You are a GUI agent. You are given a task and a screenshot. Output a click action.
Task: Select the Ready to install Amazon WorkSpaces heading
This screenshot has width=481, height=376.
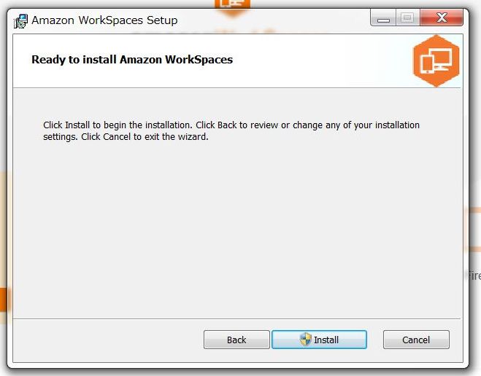[132, 60]
